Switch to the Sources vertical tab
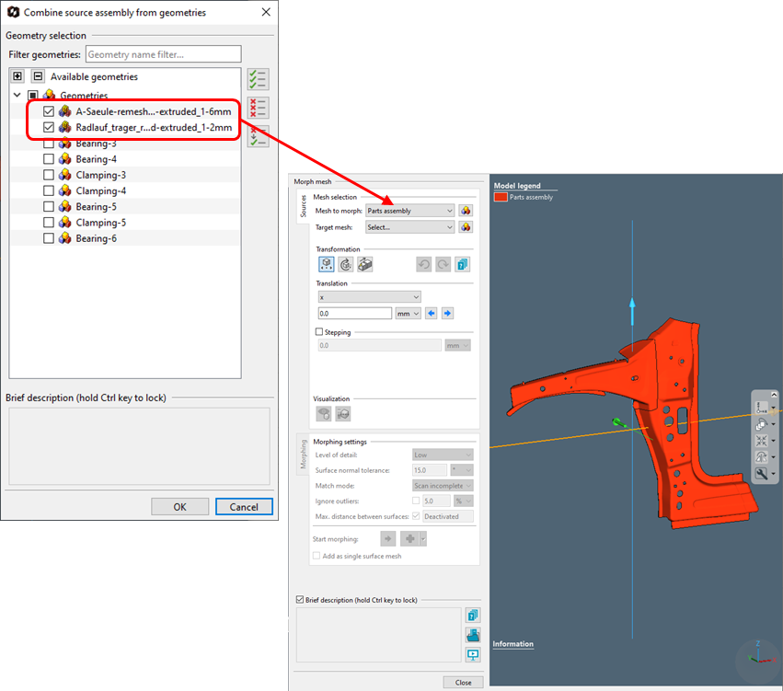Image resolution: width=783 pixels, height=691 pixels. click(303, 206)
